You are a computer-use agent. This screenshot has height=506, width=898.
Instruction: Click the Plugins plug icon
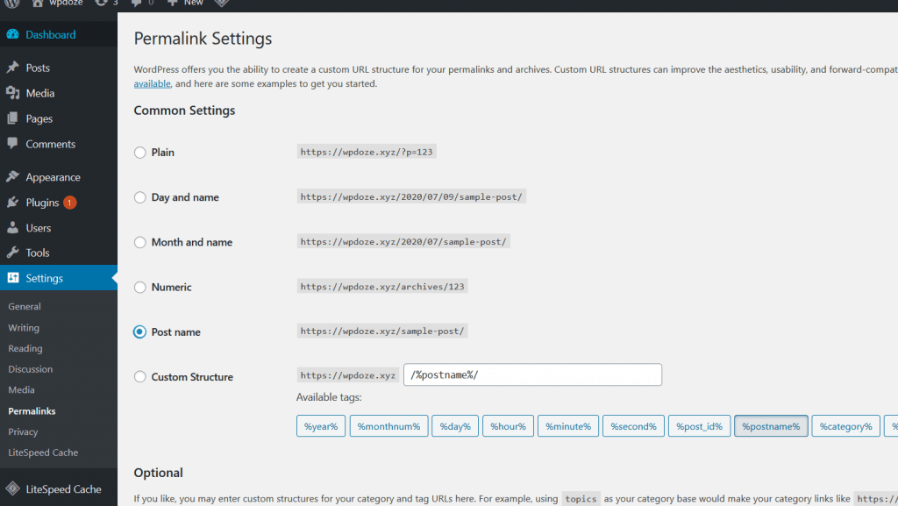point(12,202)
